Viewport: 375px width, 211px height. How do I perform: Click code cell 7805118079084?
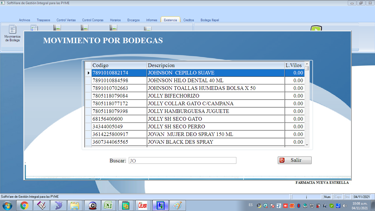click(x=119, y=96)
